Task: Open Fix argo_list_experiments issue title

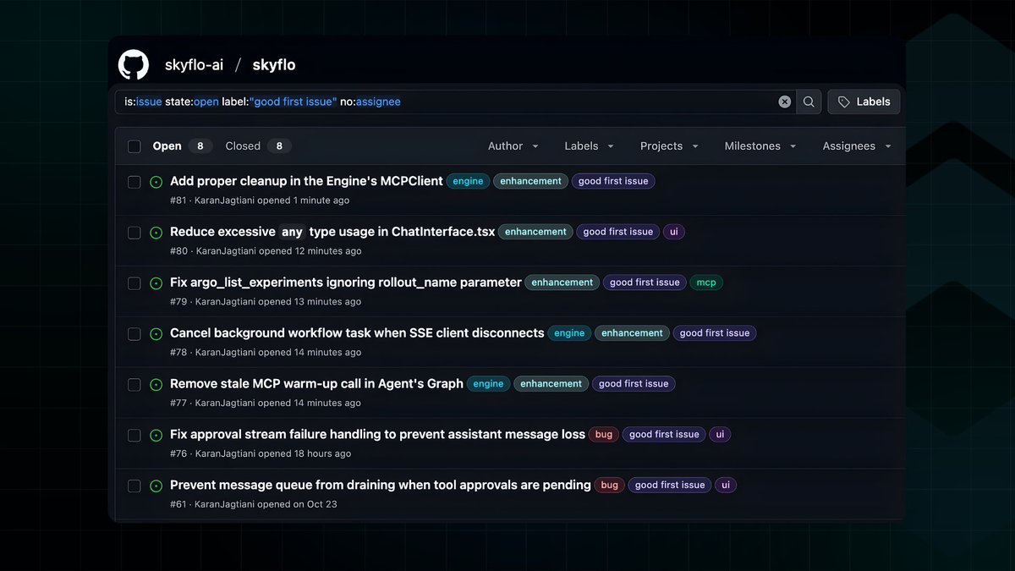Action: point(346,283)
